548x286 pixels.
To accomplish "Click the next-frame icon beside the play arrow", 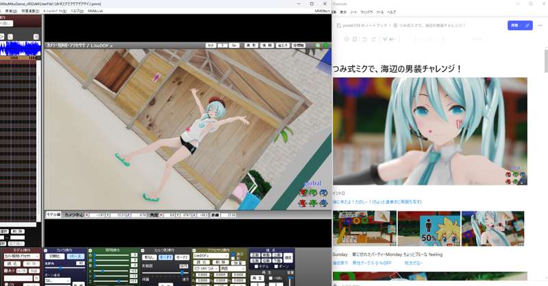I will pyautogui.click(x=10, y=37).
